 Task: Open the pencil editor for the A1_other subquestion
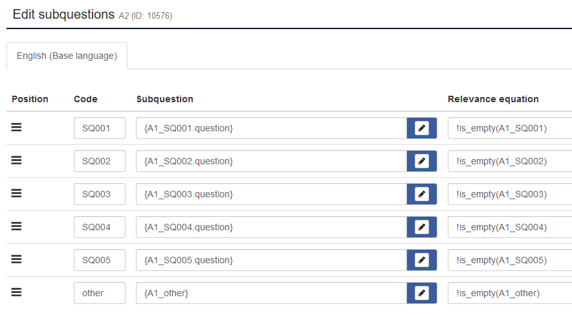click(x=422, y=293)
